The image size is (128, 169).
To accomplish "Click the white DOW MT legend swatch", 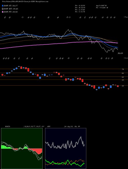I will (x=3, y=9).
